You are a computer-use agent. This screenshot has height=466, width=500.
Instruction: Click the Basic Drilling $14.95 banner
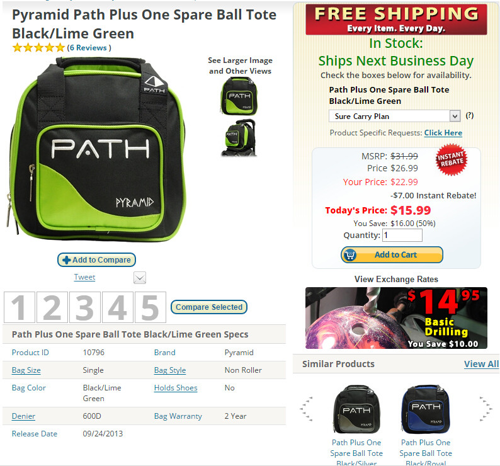(396, 318)
